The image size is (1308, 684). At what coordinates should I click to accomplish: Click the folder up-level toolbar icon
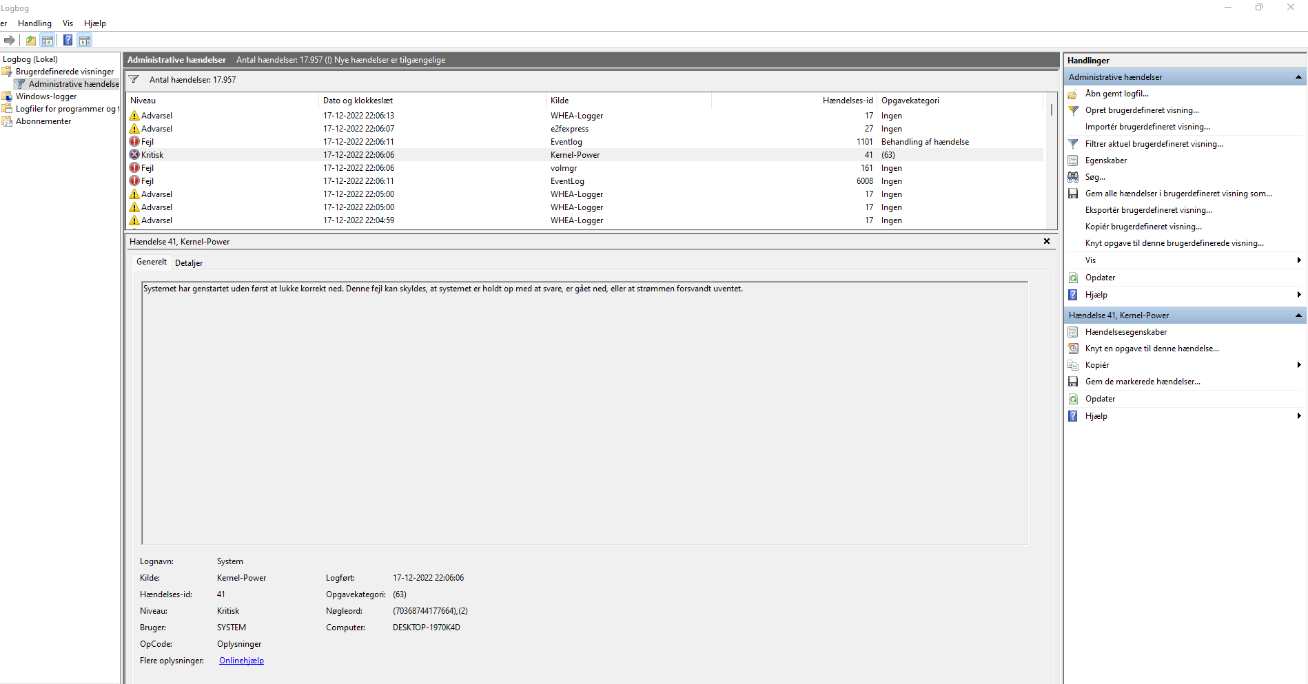31,40
